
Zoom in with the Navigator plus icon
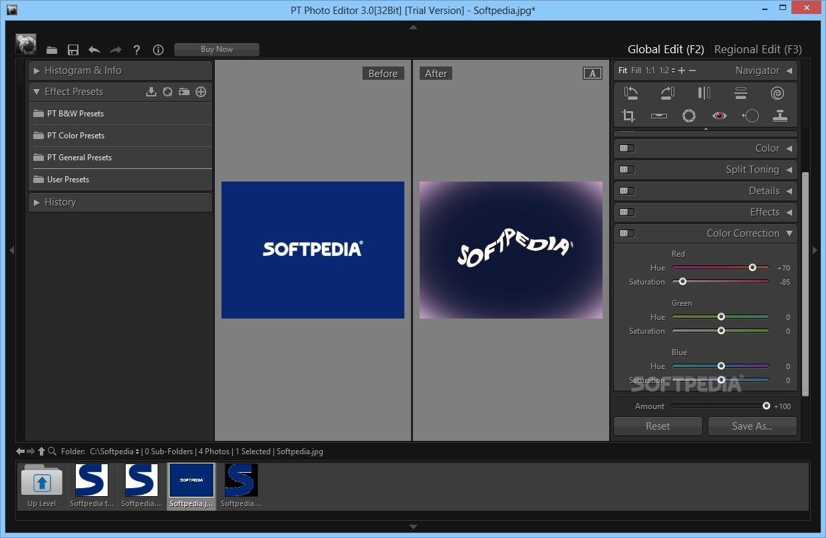click(682, 70)
